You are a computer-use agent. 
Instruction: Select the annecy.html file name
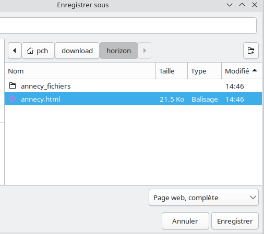(41, 99)
